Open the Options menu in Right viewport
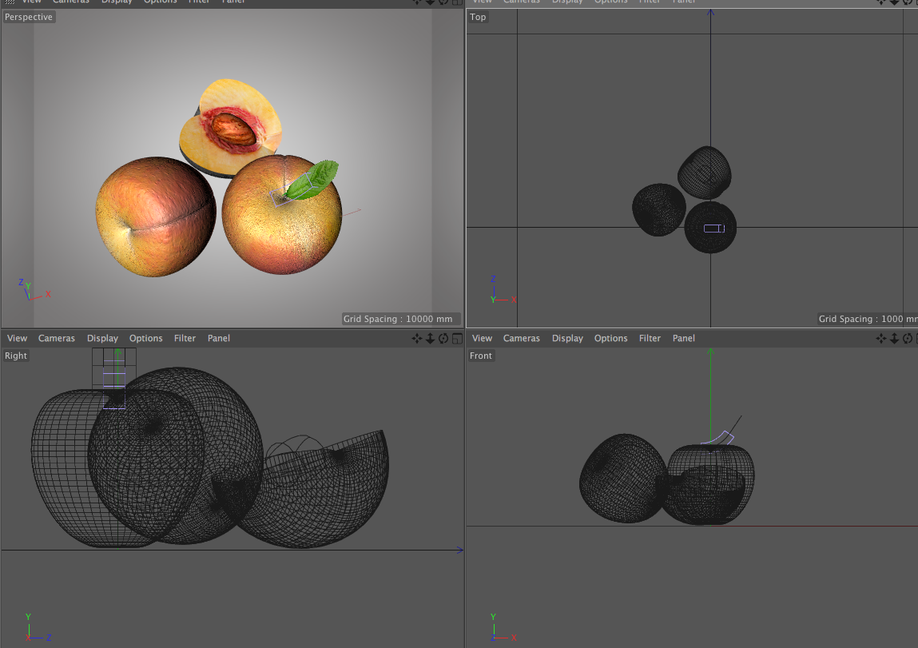Viewport: 918px width, 648px height. 146,339
